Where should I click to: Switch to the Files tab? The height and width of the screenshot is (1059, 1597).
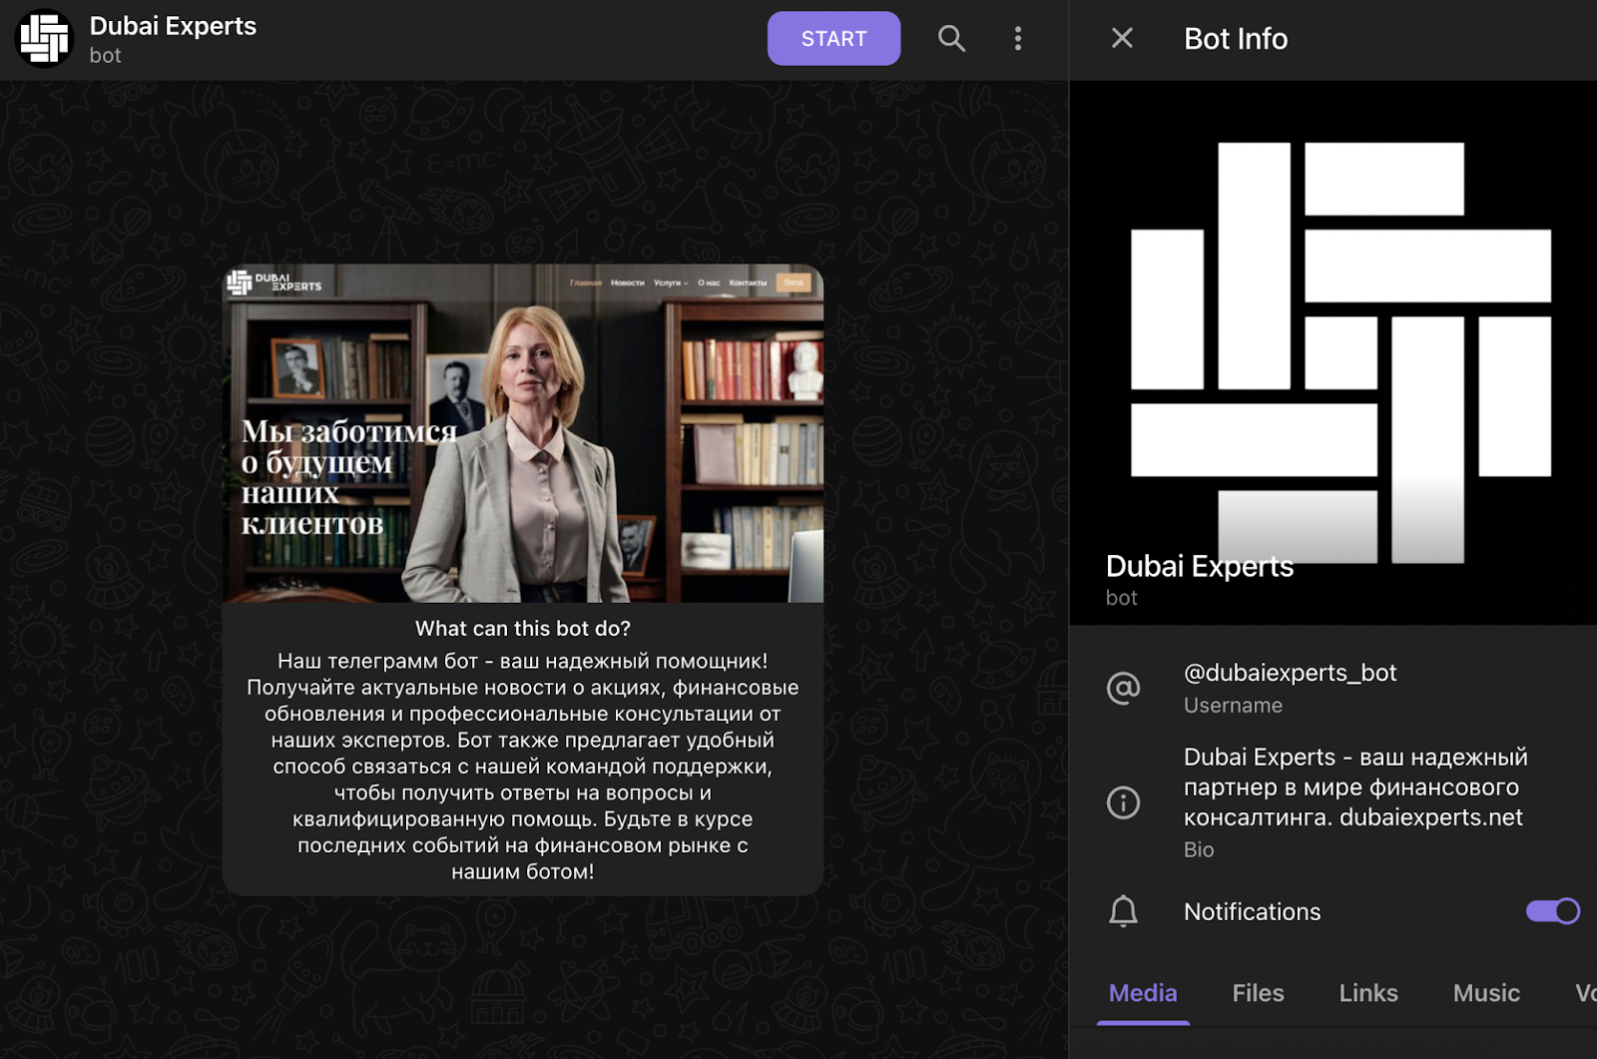tap(1258, 993)
